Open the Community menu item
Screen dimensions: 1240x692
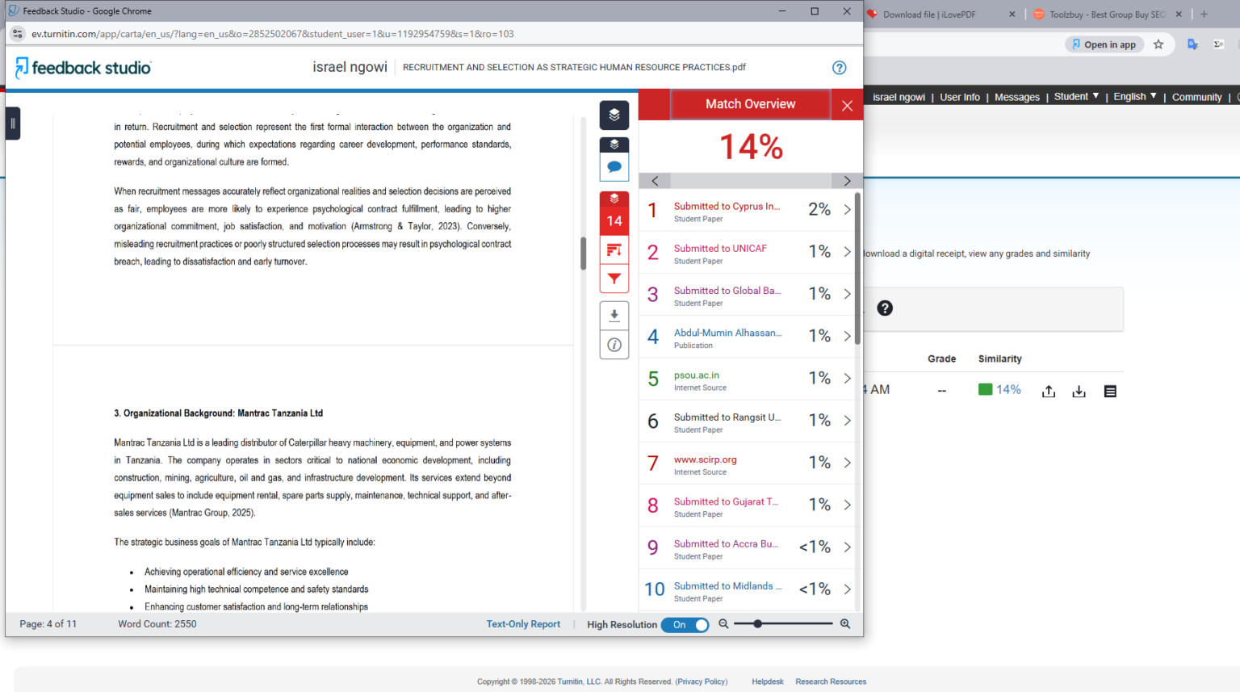pos(1196,97)
